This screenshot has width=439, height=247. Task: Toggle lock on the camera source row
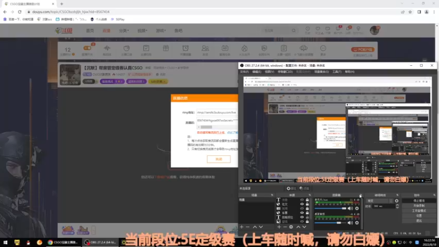coord(307,209)
